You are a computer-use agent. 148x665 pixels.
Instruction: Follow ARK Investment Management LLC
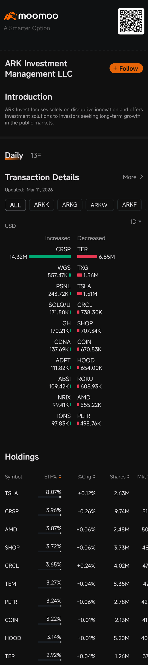point(126,68)
